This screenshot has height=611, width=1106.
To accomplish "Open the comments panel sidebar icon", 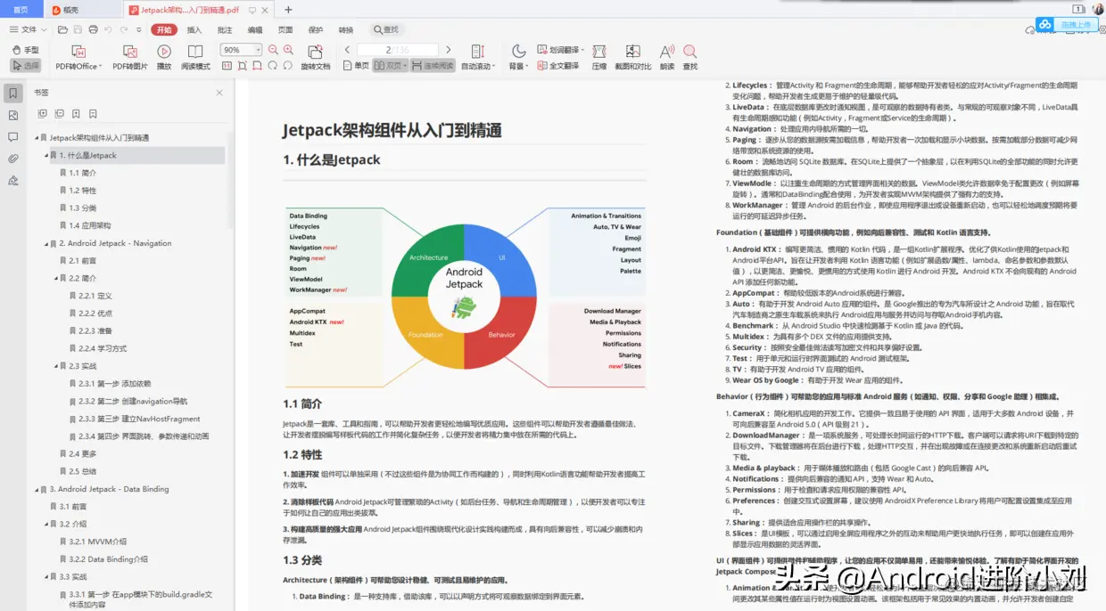I will point(12,137).
